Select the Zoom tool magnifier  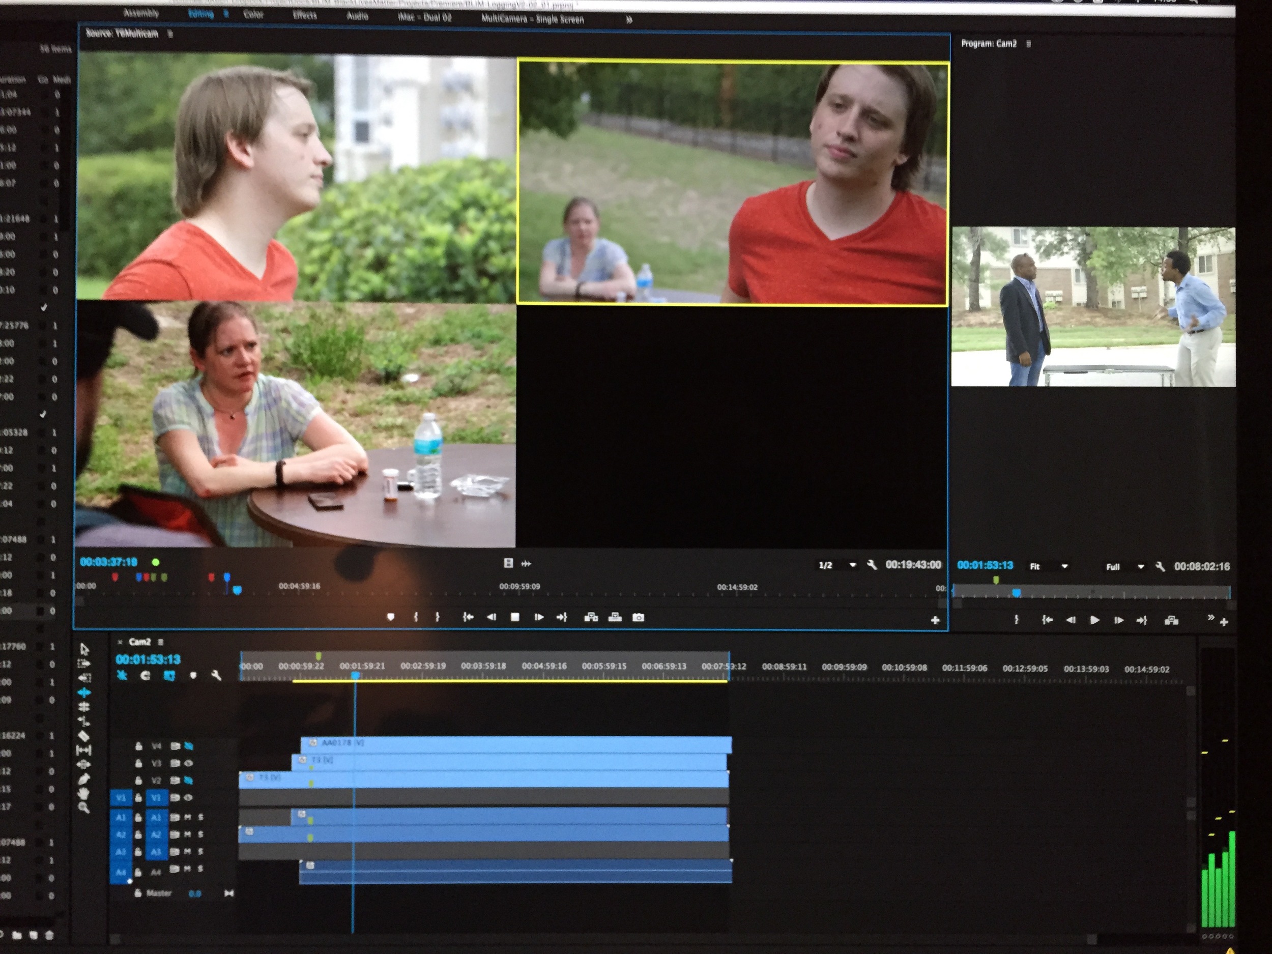coord(84,807)
